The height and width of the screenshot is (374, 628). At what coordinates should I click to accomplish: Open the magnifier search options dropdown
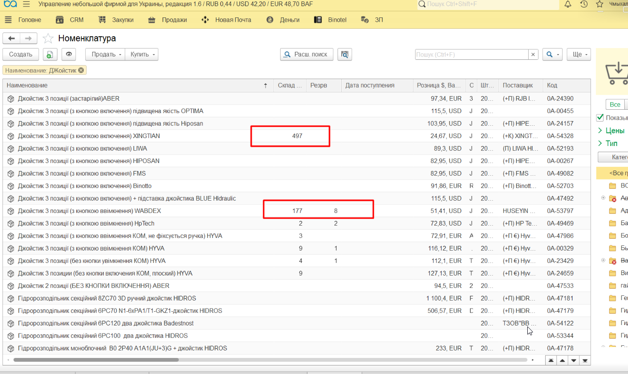tap(552, 55)
